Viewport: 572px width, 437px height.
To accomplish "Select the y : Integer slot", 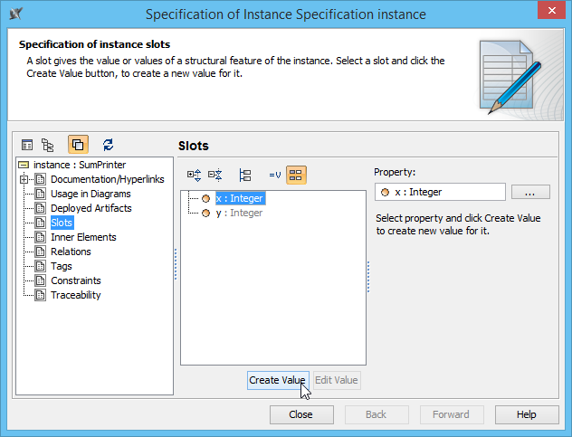I will tap(239, 214).
